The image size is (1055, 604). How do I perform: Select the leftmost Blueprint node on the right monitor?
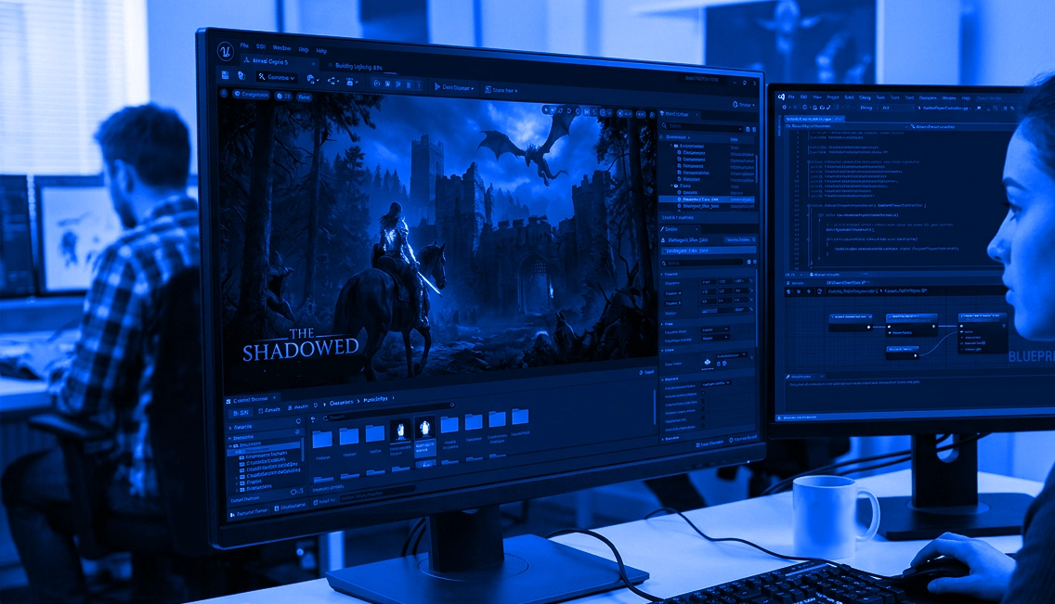tap(851, 321)
